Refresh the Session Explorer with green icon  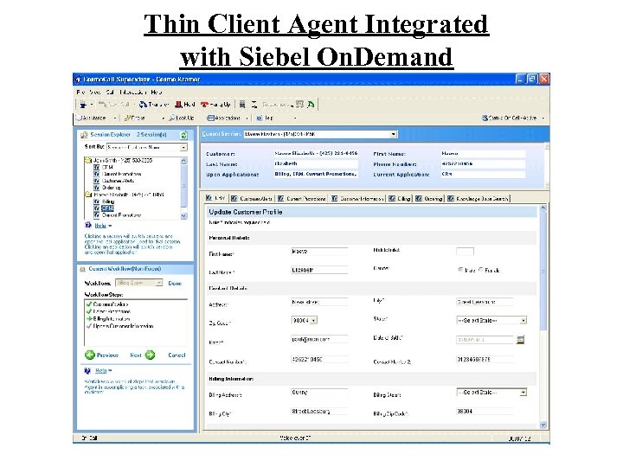point(183,135)
